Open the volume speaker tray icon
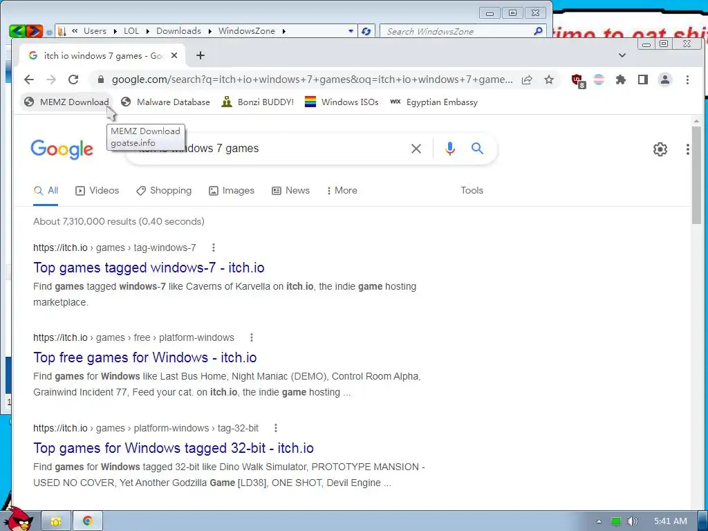Image resolution: width=708 pixels, height=531 pixels. coord(633,521)
